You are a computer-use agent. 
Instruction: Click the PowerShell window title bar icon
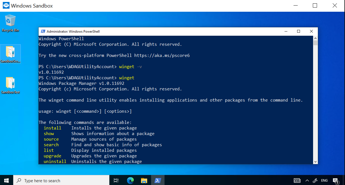pyautogui.click(x=43, y=32)
